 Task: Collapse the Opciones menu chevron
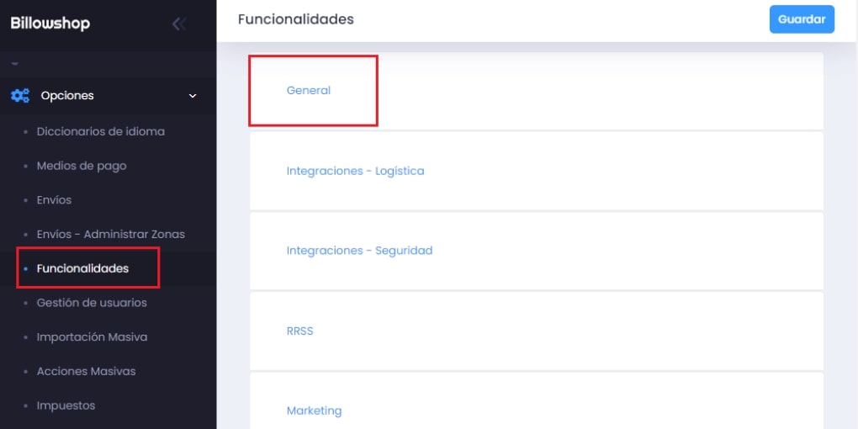click(x=193, y=96)
